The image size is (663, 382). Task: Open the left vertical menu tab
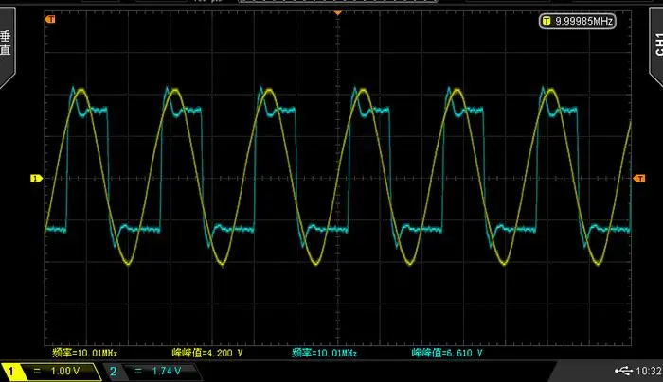[x=8, y=46]
